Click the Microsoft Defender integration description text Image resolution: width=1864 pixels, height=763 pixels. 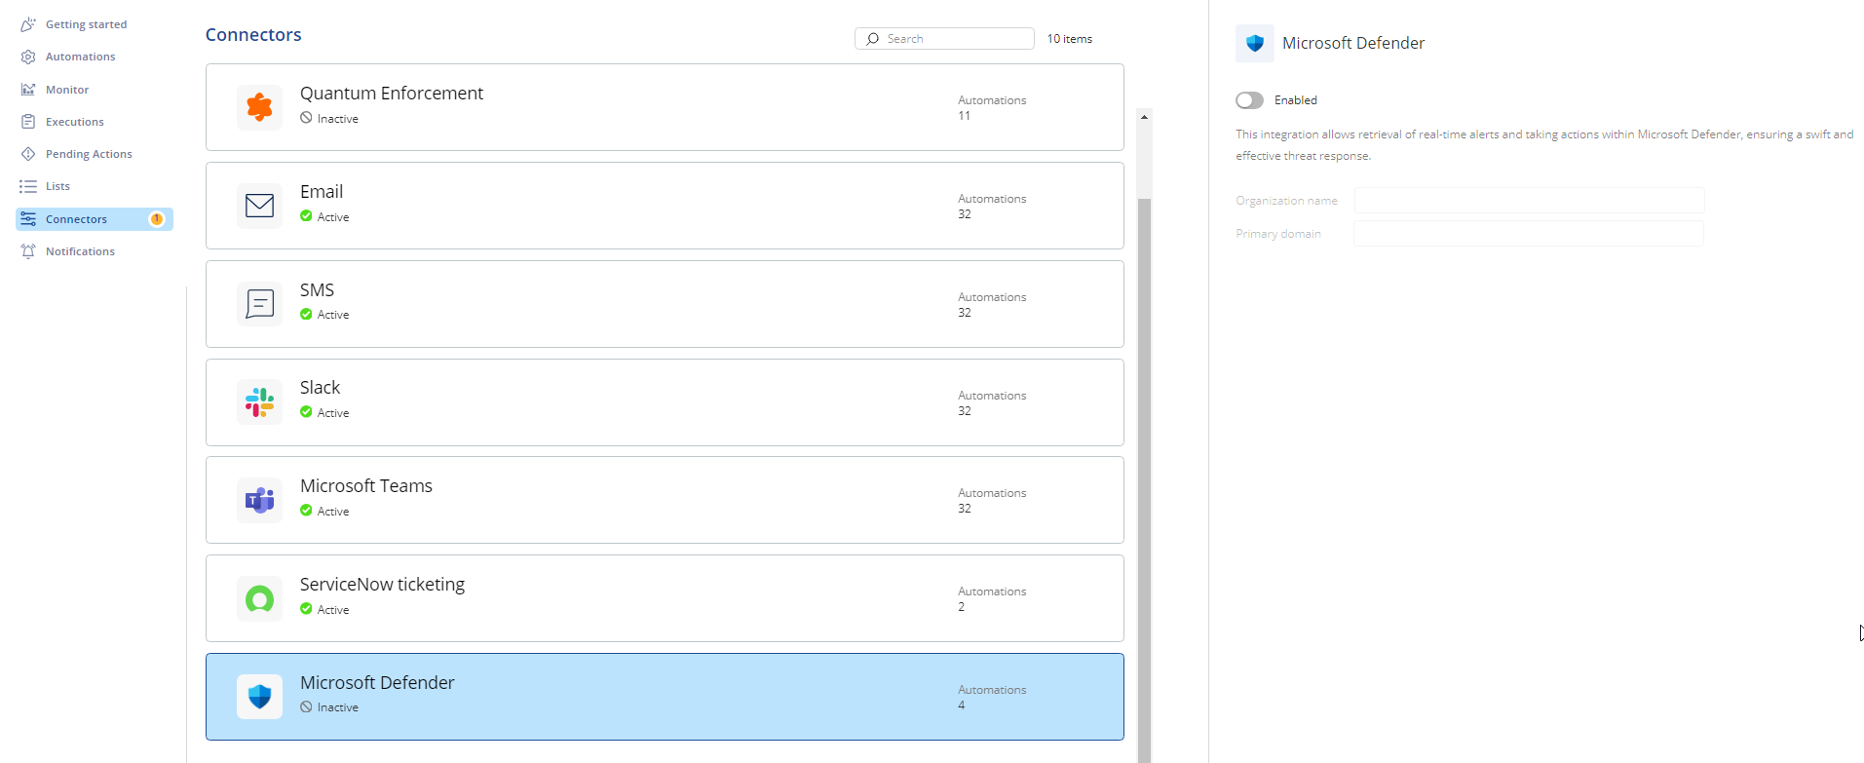pyautogui.click(x=1544, y=145)
